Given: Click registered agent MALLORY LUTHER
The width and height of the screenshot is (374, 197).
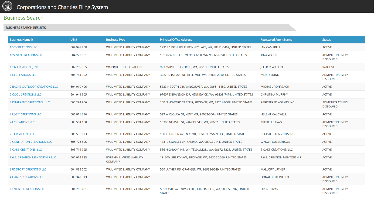Looking at the screenshot, I should [273, 169].
